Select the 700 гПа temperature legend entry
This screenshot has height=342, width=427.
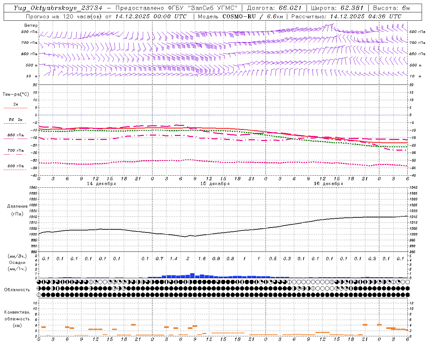pyautogui.click(x=15, y=151)
